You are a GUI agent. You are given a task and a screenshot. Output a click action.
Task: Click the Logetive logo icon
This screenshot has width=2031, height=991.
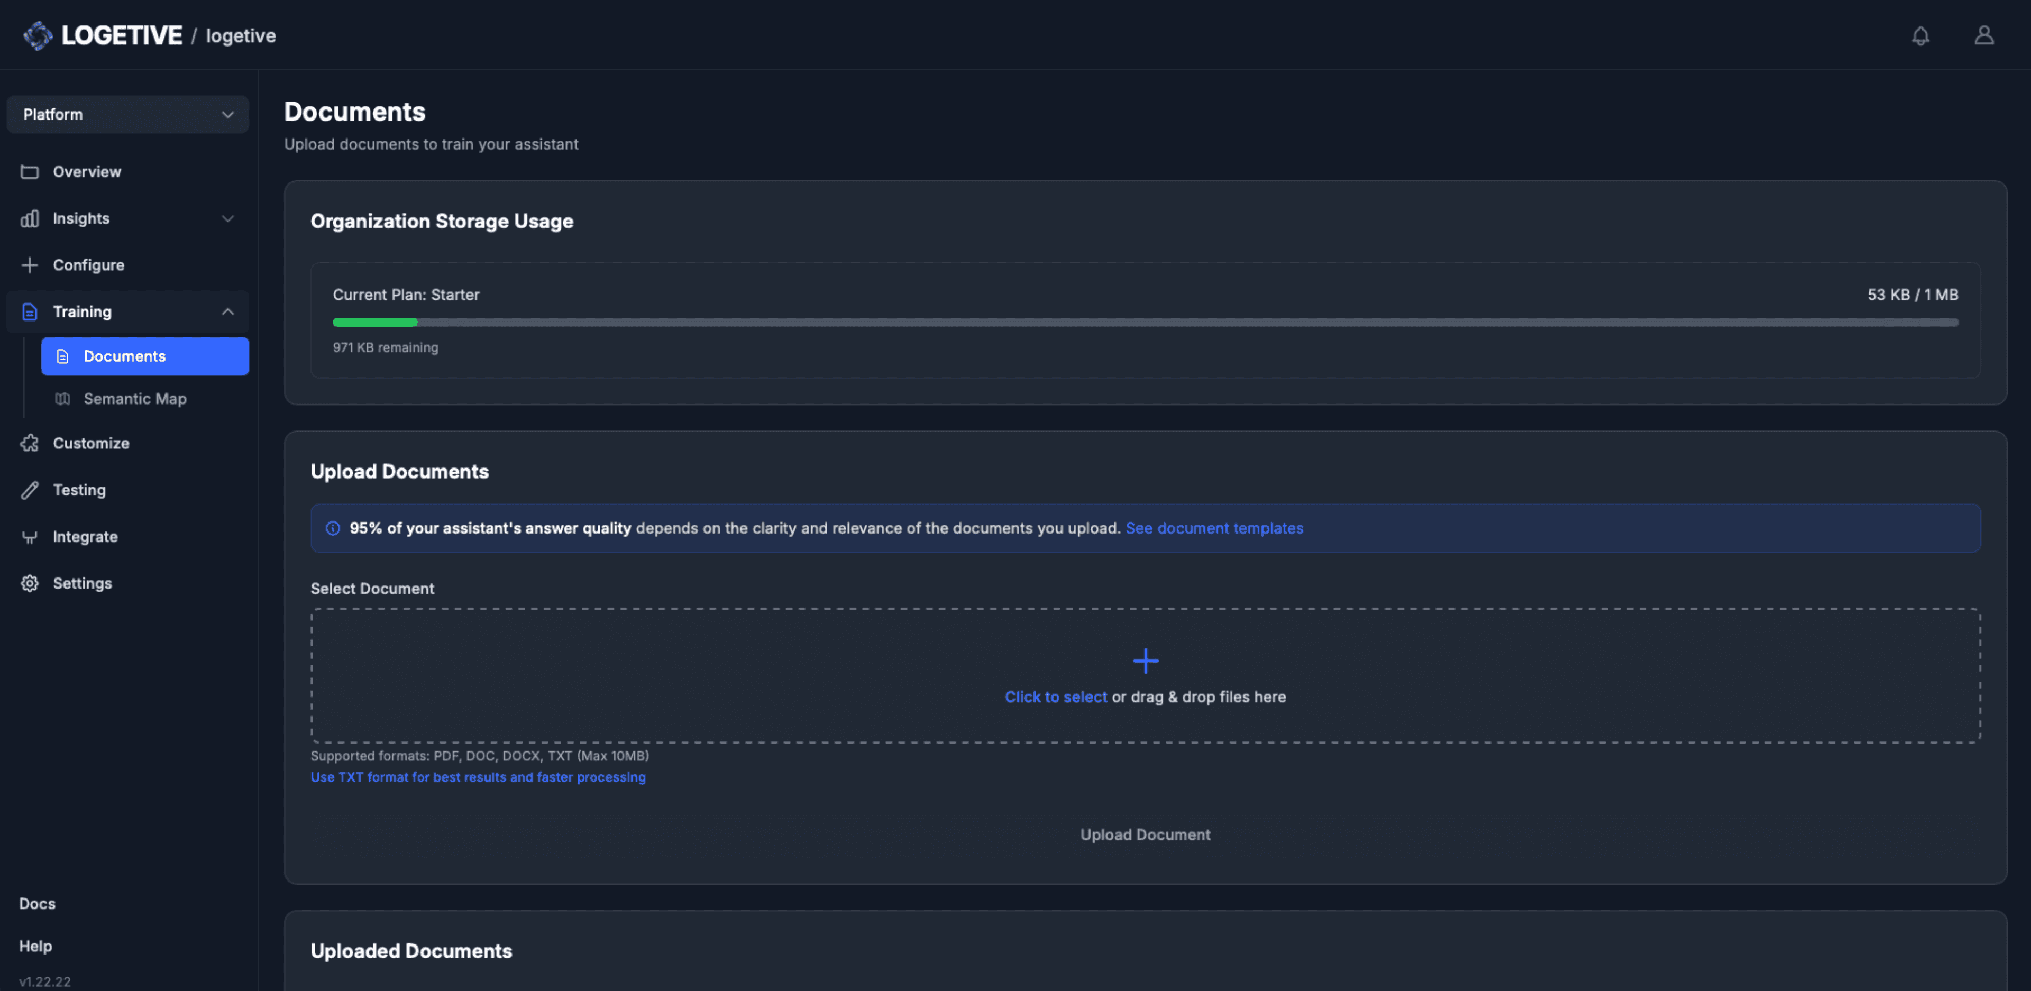[x=37, y=35]
